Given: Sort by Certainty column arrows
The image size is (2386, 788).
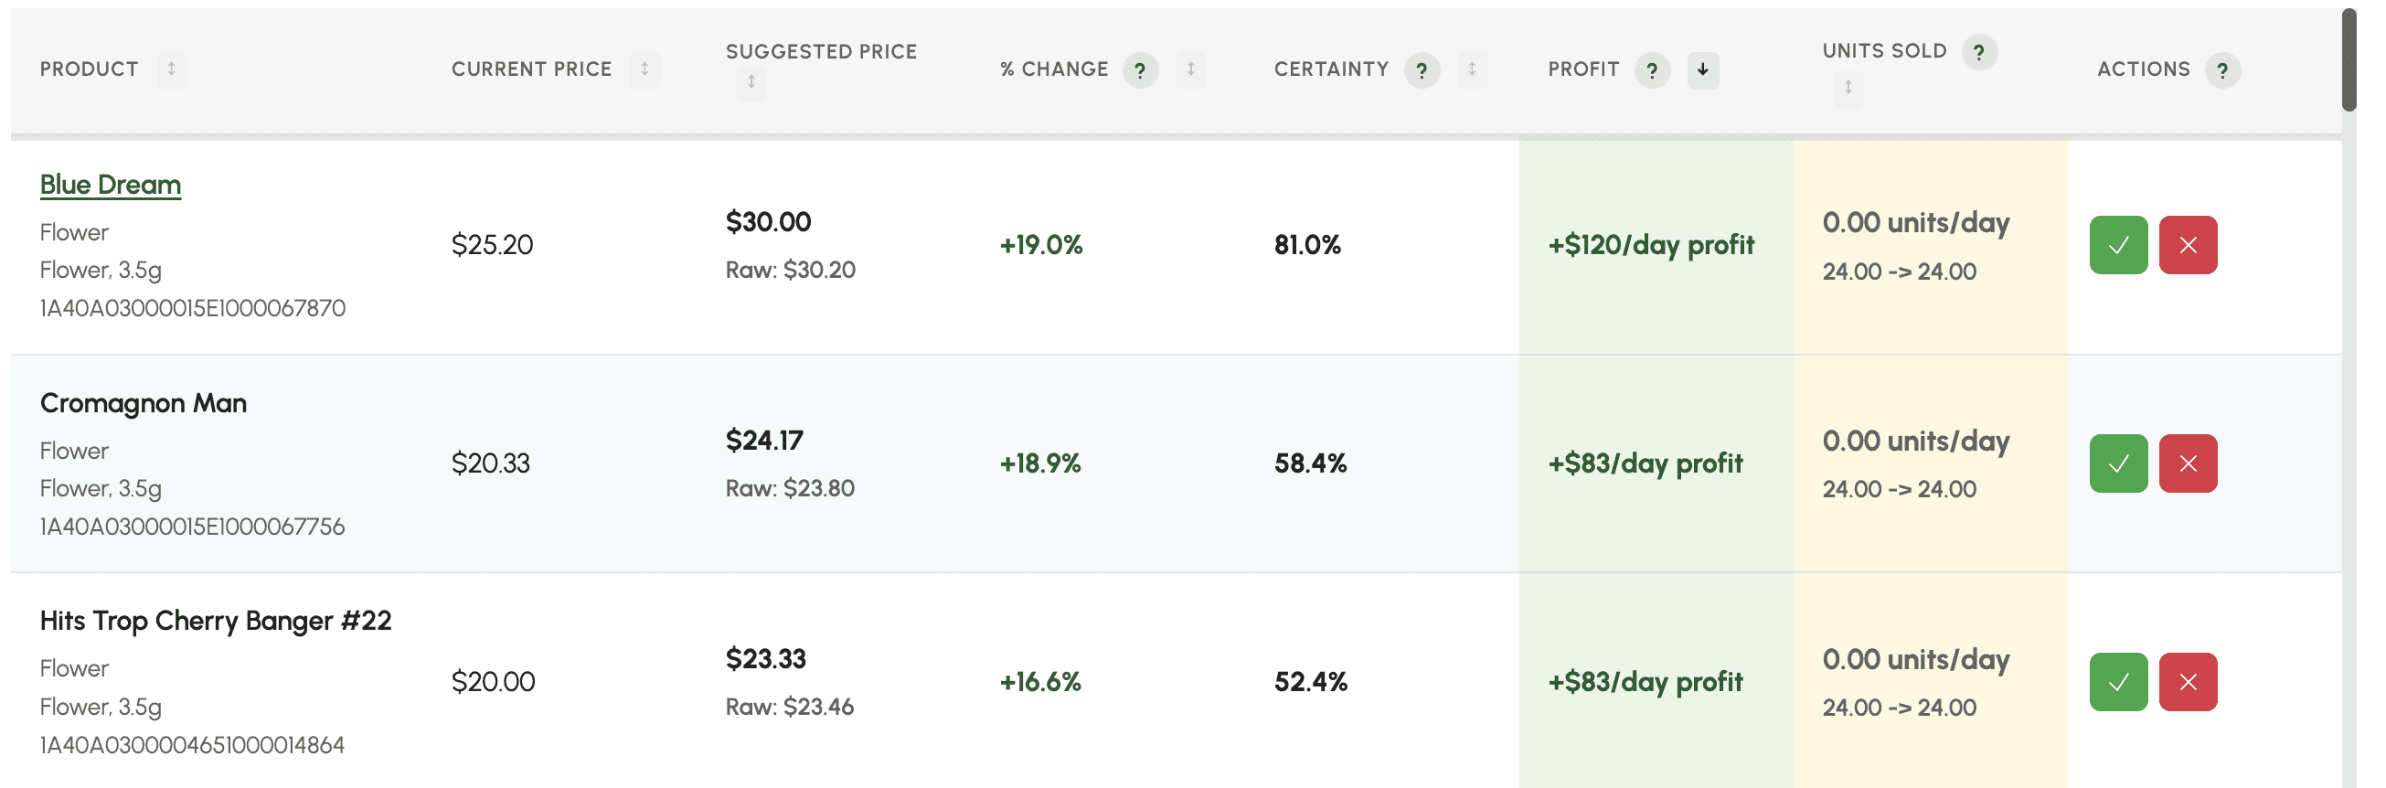Looking at the screenshot, I should tap(1472, 69).
